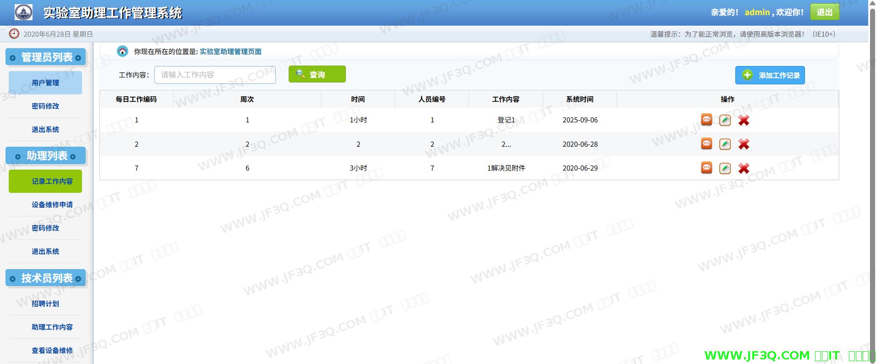Click the orange comment icon in row 1
The image size is (876, 364).
706,120
